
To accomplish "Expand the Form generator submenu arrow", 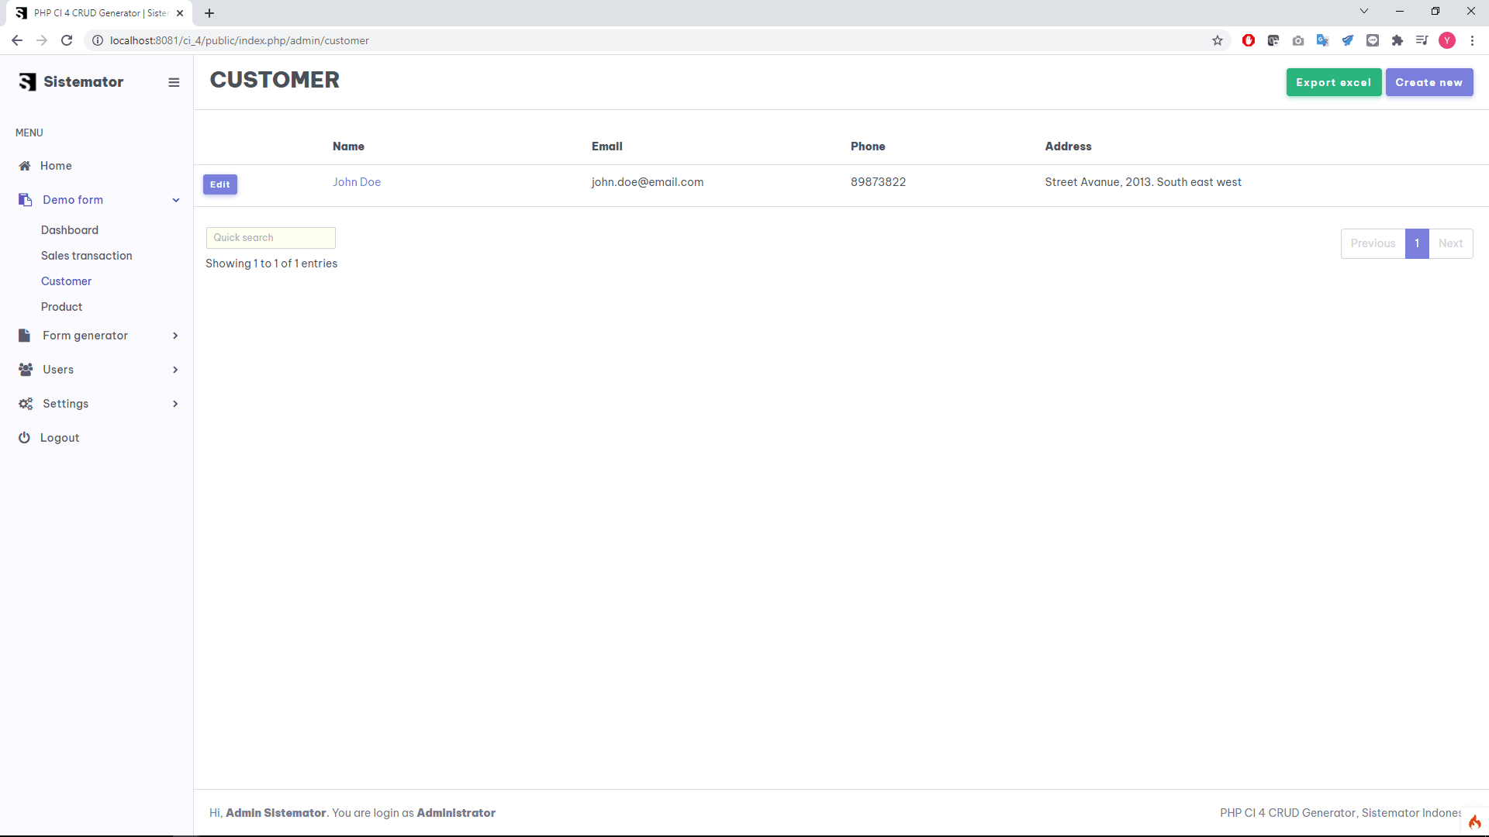I will (175, 336).
